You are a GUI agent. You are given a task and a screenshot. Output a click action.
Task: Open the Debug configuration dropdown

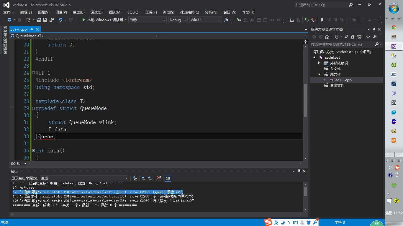click(178, 20)
